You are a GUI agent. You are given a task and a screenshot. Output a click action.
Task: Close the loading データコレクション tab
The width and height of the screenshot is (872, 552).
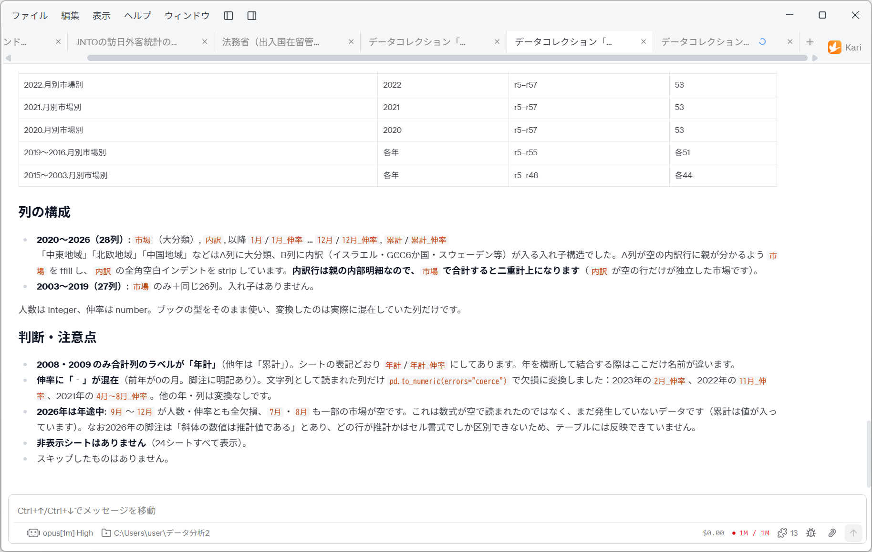click(790, 42)
